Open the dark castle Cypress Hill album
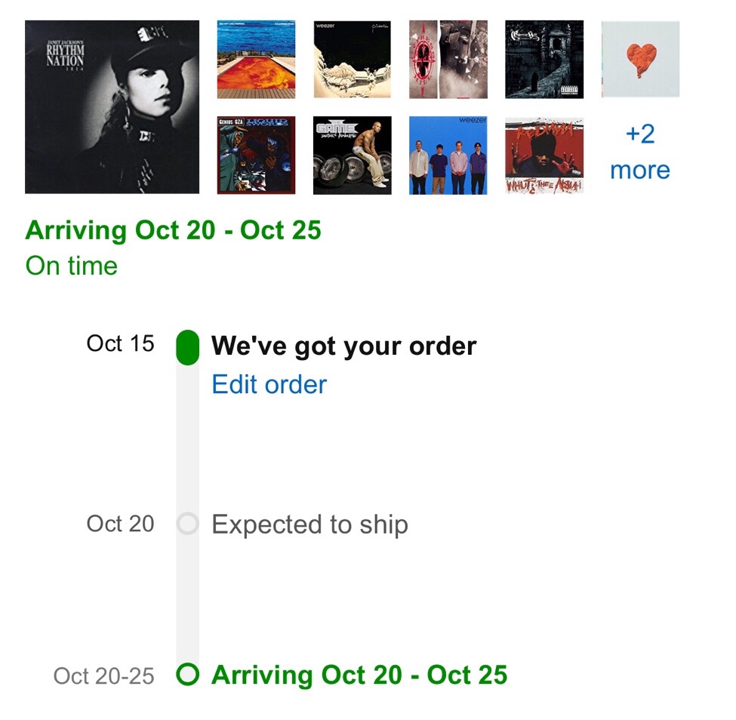 coord(544,60)
